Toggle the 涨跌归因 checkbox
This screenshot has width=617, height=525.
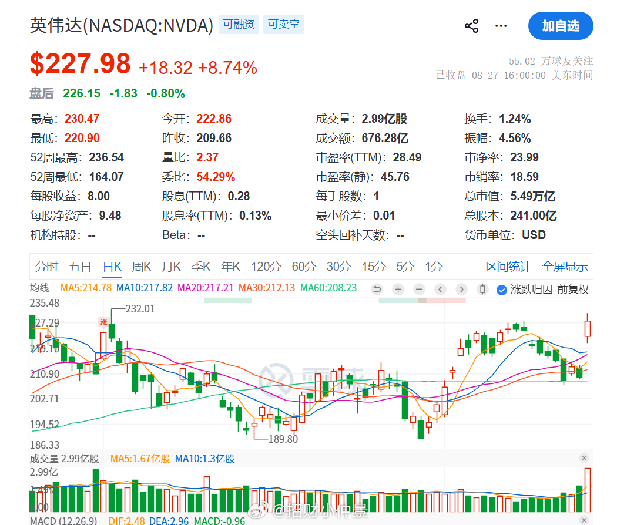501,290
